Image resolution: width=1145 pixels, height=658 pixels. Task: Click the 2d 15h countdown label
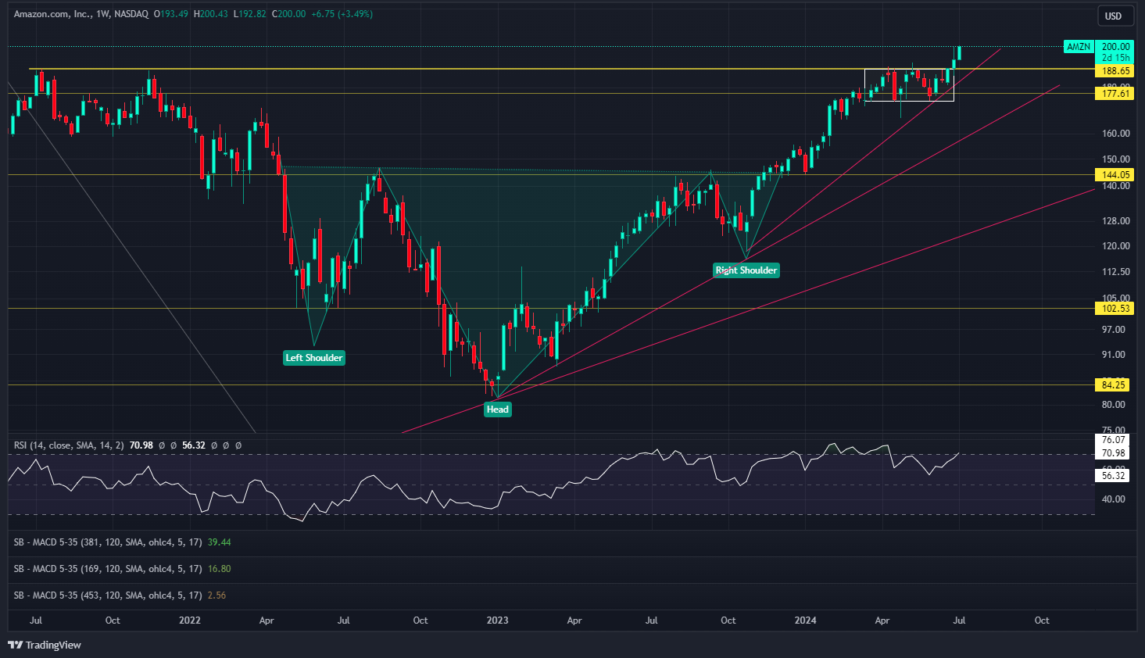[1115, 58]
